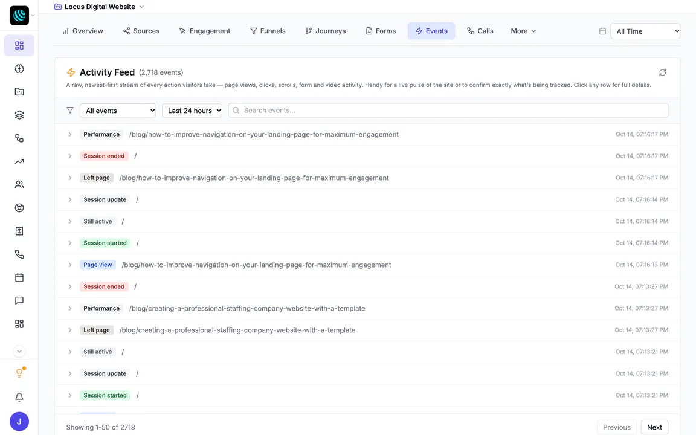Open the More tab menu

click(523, 31)
